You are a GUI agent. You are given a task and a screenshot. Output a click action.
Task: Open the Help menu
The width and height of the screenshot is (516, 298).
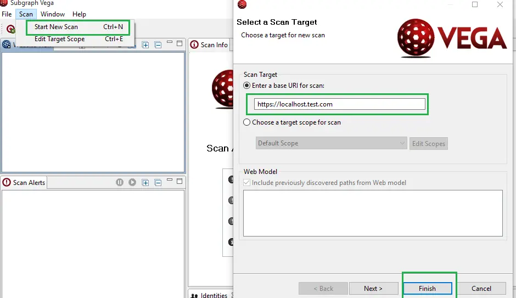click(x=79, y=14)
